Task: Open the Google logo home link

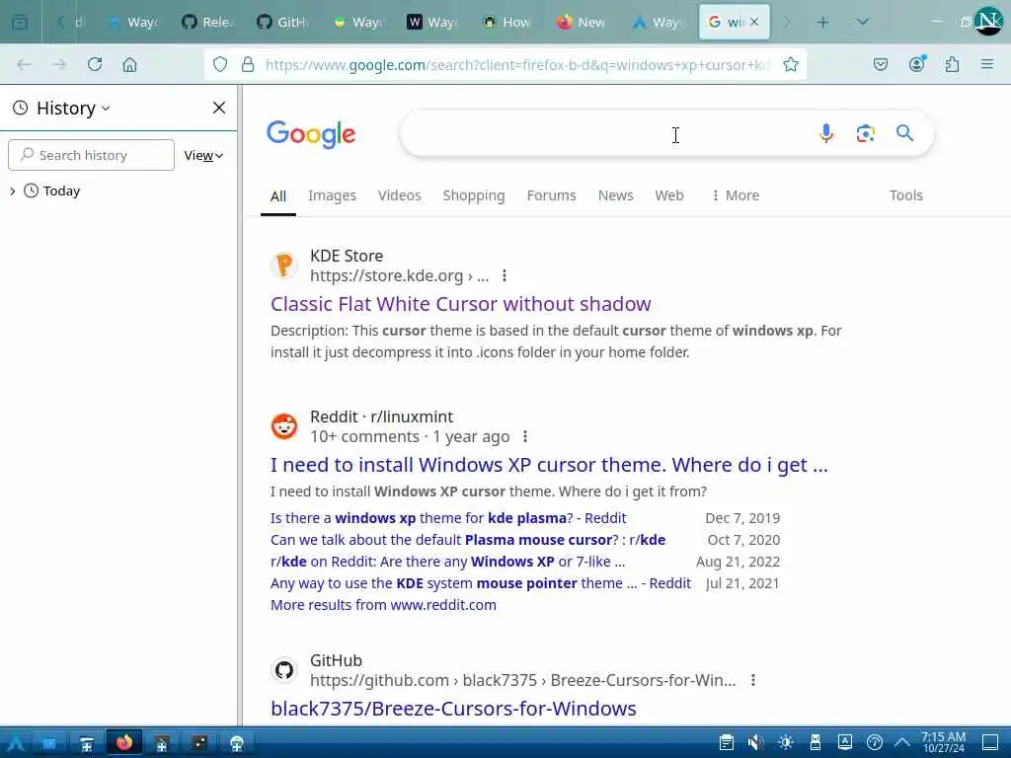Action: pos(311,134)
